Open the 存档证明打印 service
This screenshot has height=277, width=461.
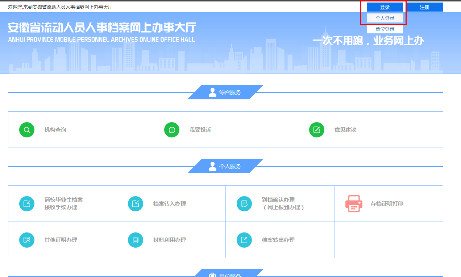click(x=389, y=203)
